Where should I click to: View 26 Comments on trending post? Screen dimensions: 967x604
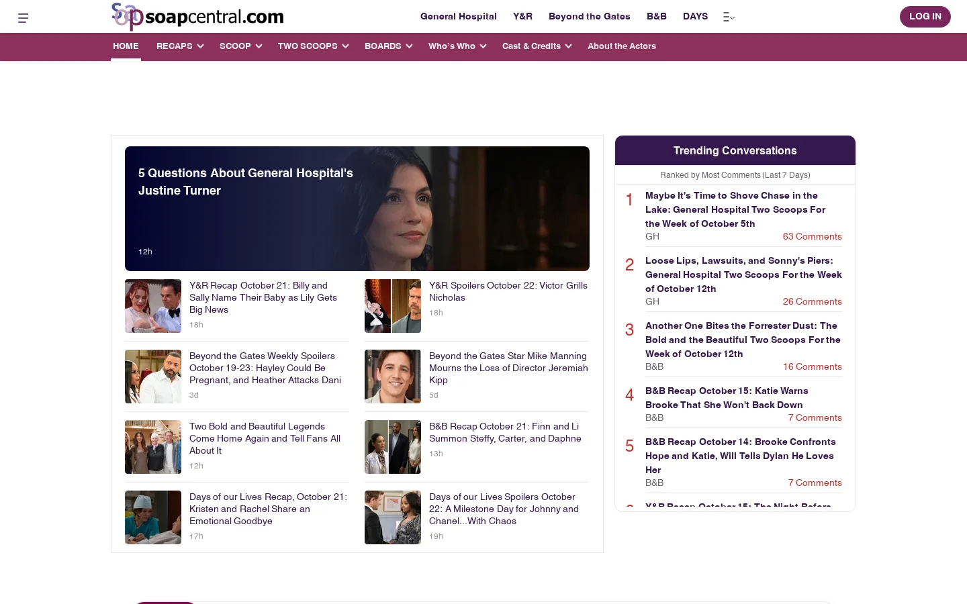[812, 301]
